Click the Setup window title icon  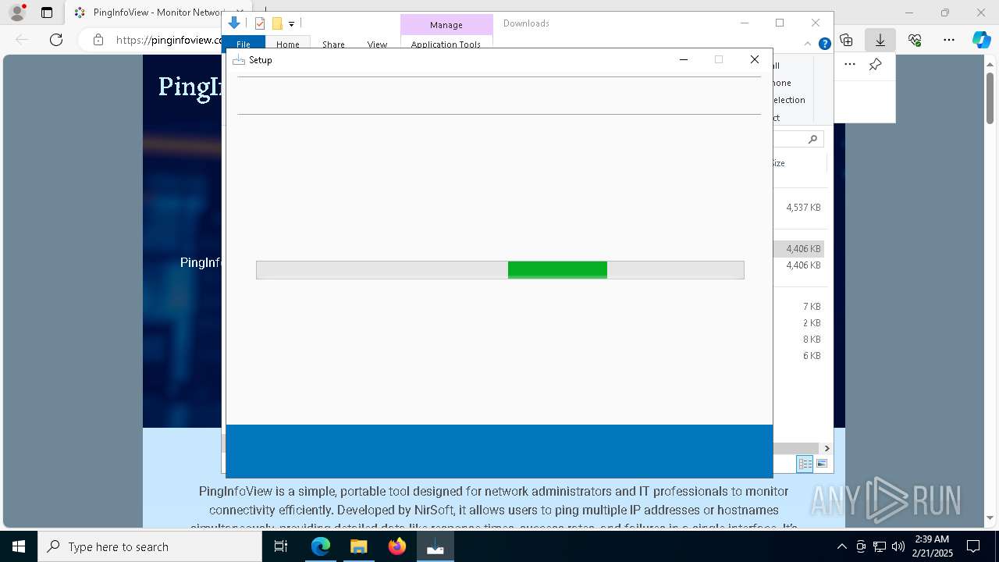coord(239,60)
